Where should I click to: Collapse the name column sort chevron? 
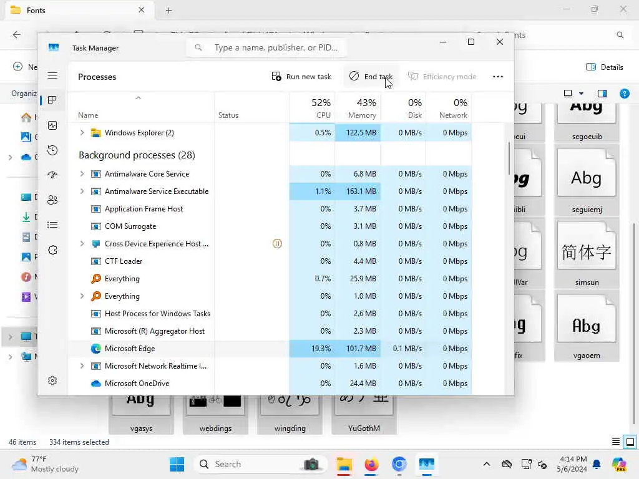[138, 98]
